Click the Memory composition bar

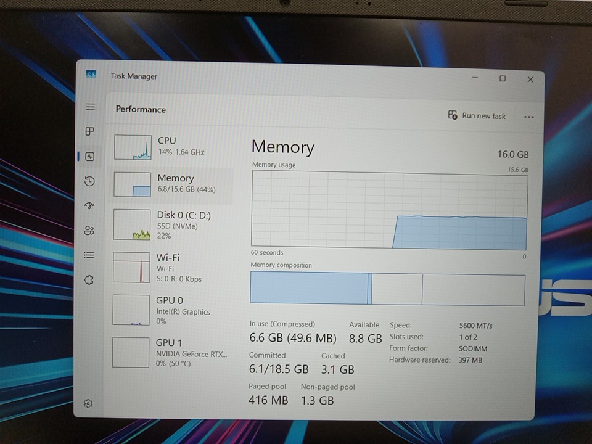tap(387, 289)
